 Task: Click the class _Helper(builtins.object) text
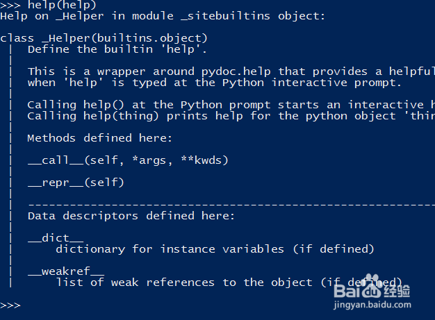pos(104,38)
